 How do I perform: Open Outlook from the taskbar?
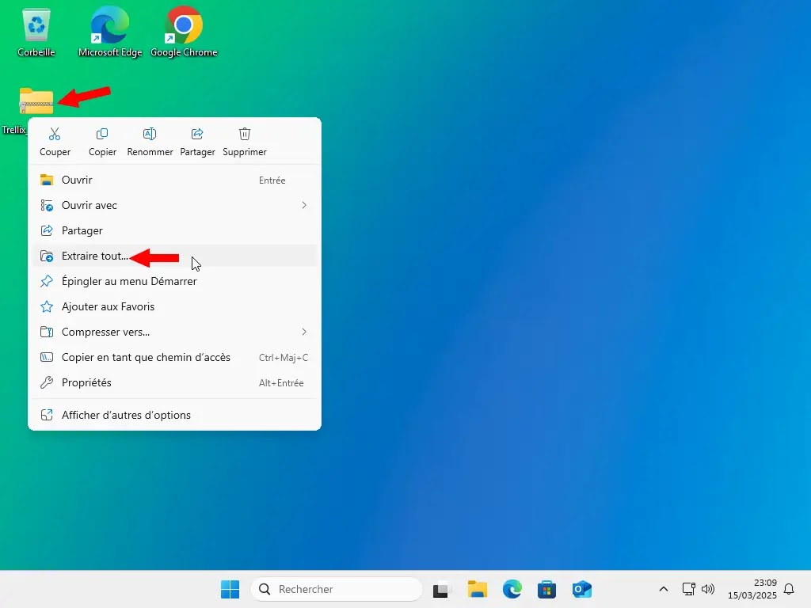pyautogui.click(x=582, y=589)
